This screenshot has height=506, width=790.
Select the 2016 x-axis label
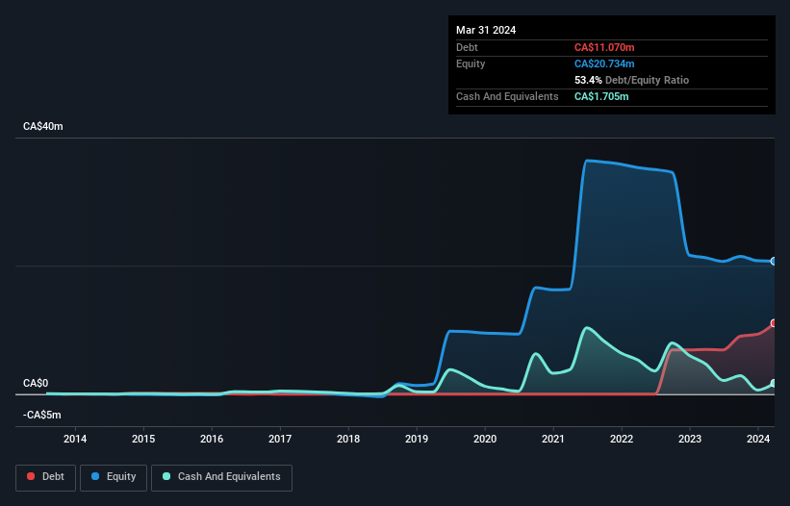pyautogui.click(x=212, y=439)
